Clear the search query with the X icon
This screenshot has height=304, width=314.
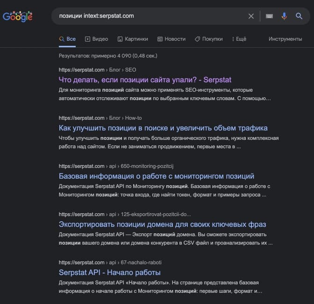tap(251, 16)
